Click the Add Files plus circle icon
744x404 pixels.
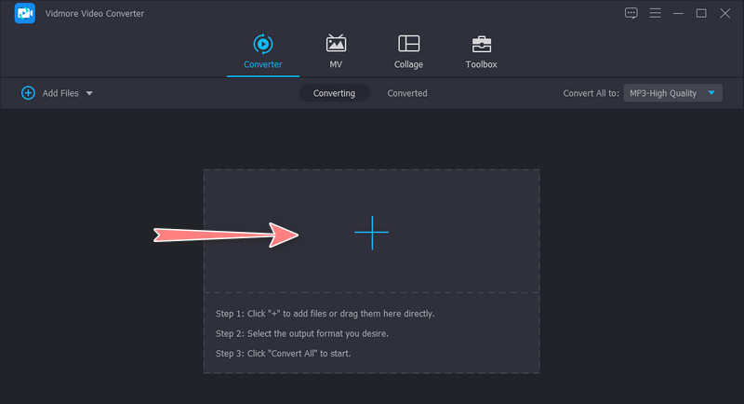click(x=28, y=93)
